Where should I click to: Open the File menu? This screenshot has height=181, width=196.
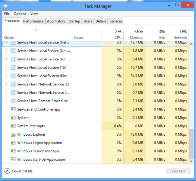coord(7,14)
